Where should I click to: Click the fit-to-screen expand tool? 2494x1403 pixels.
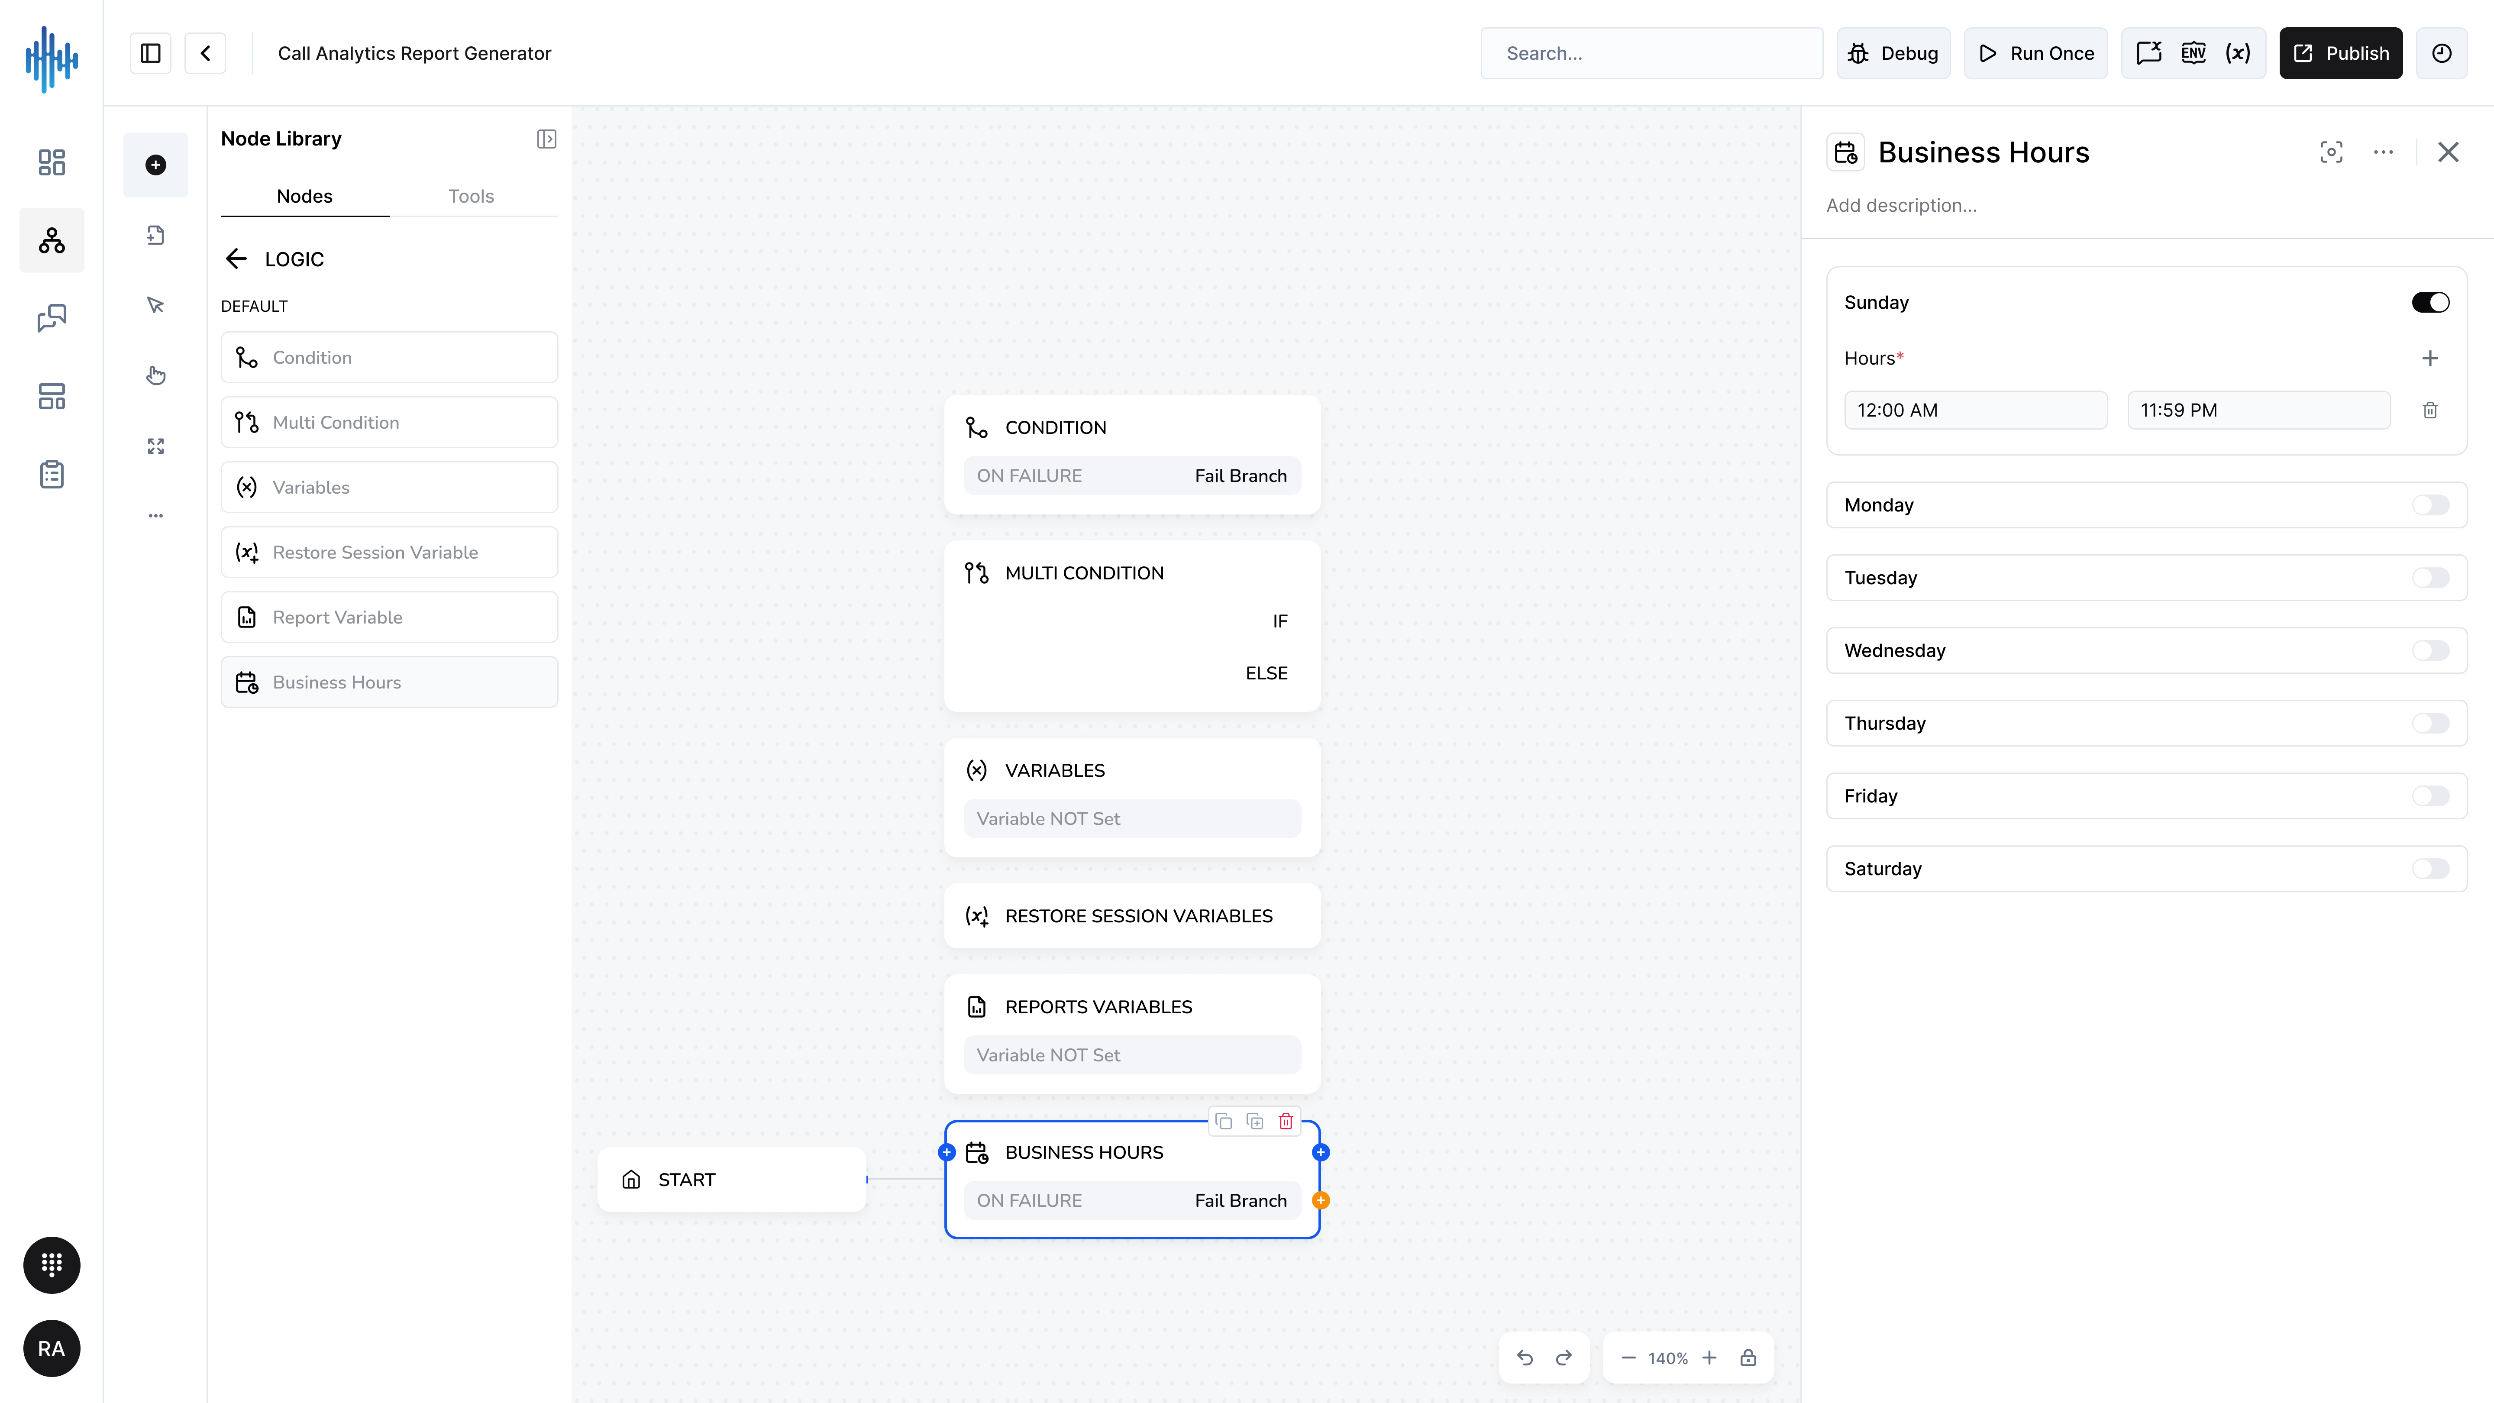(x=156, y=446)
